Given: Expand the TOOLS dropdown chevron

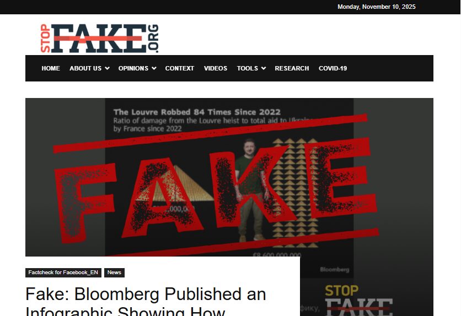Looking at the screenshot, I should pos(264,68).
